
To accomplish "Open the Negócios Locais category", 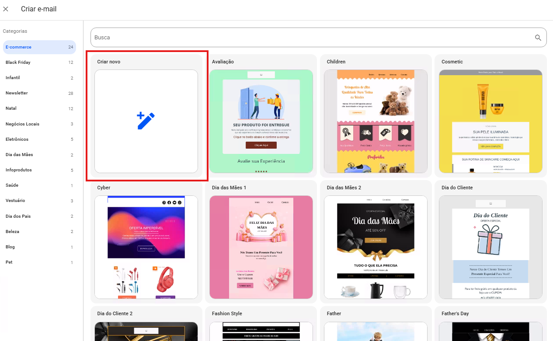I will [39, 124].
